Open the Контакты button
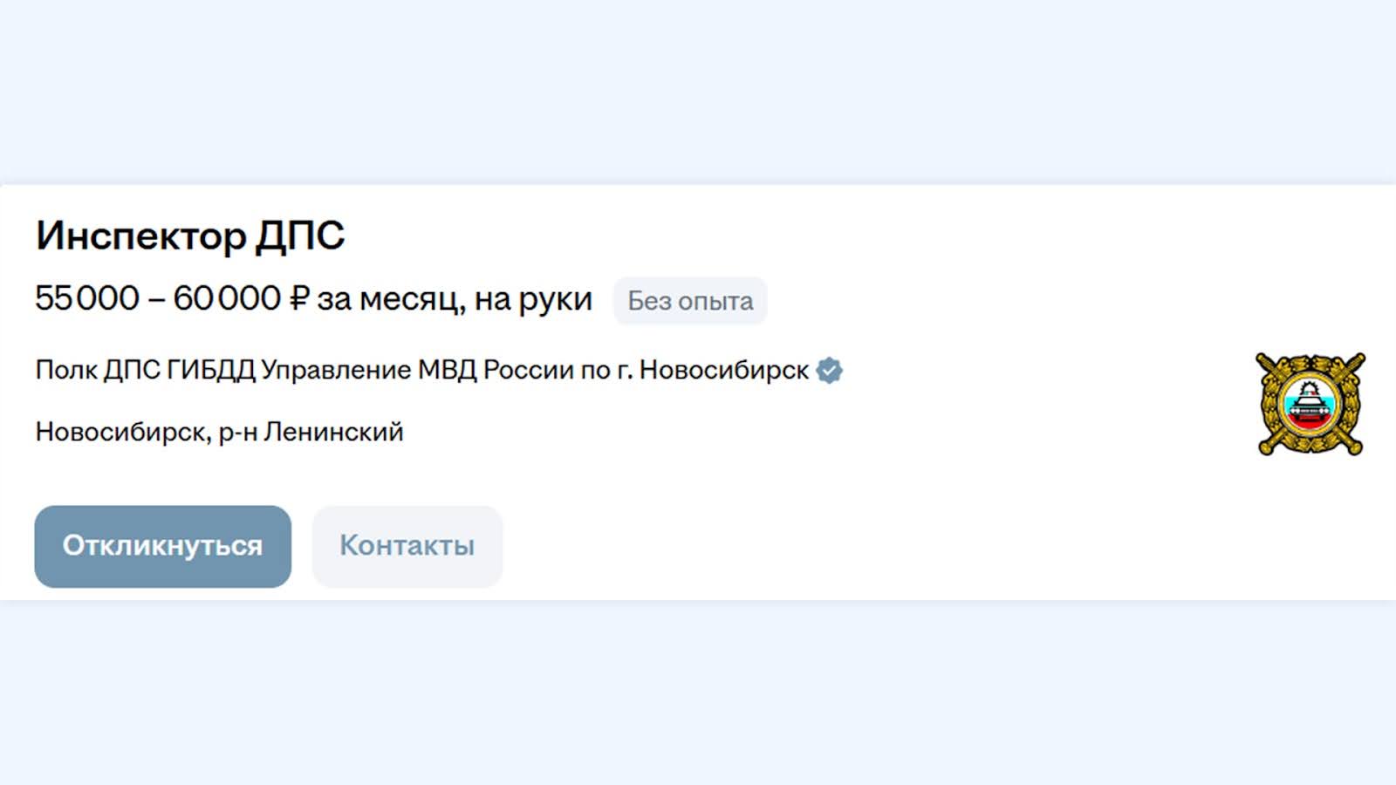 click(x=407, y=546)
